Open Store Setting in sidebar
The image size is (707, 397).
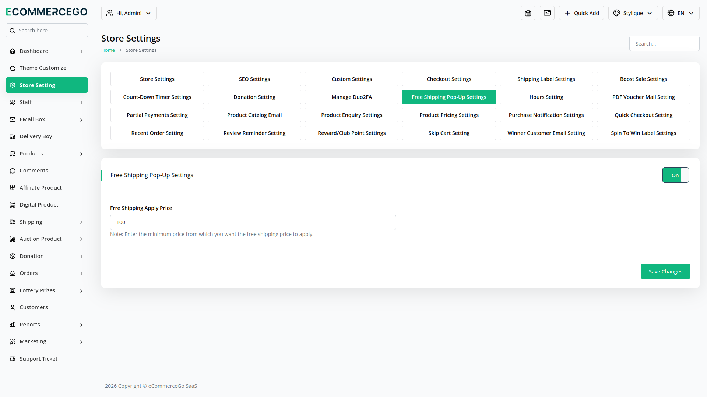(47, 85)
